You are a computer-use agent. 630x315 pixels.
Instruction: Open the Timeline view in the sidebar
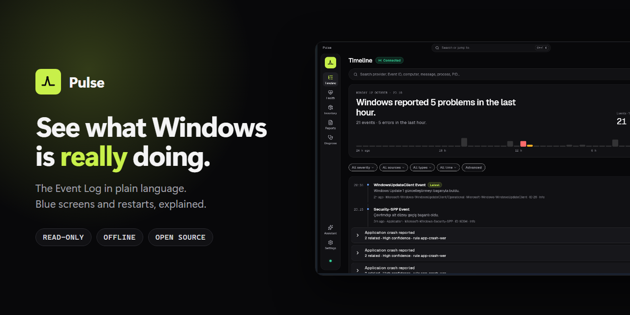point(330,79)
